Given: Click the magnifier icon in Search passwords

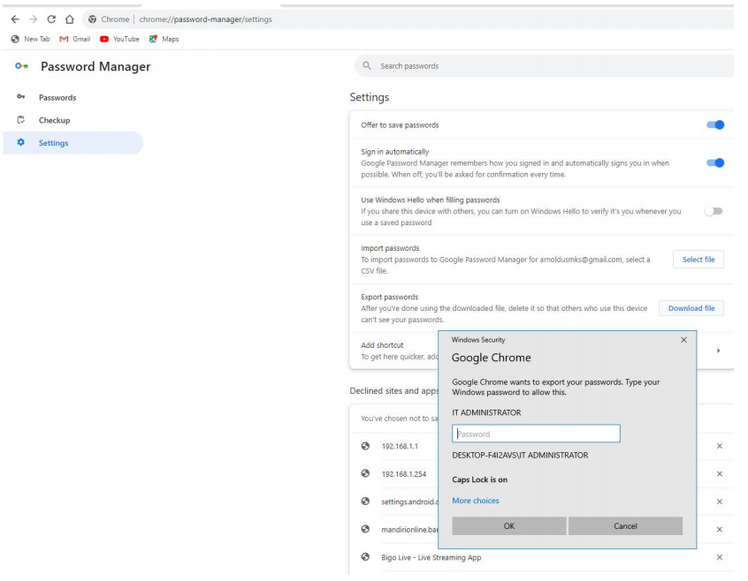Looking at the screenshot, I should (x=366, y=65).
